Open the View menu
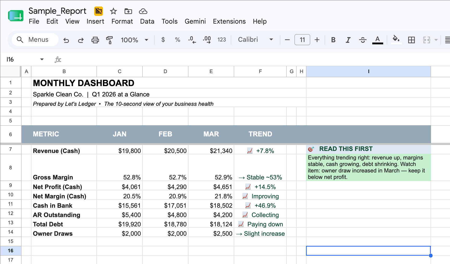Screen dimensions: 450x264 pyautogui.click(x=72, y=21)
